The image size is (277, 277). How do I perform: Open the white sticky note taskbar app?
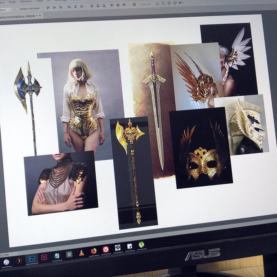pyautogui.click(x=130, y=246)
